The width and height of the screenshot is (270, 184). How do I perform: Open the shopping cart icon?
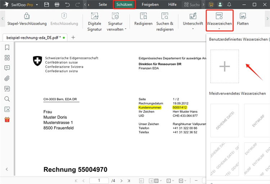[x=211, y=4]
